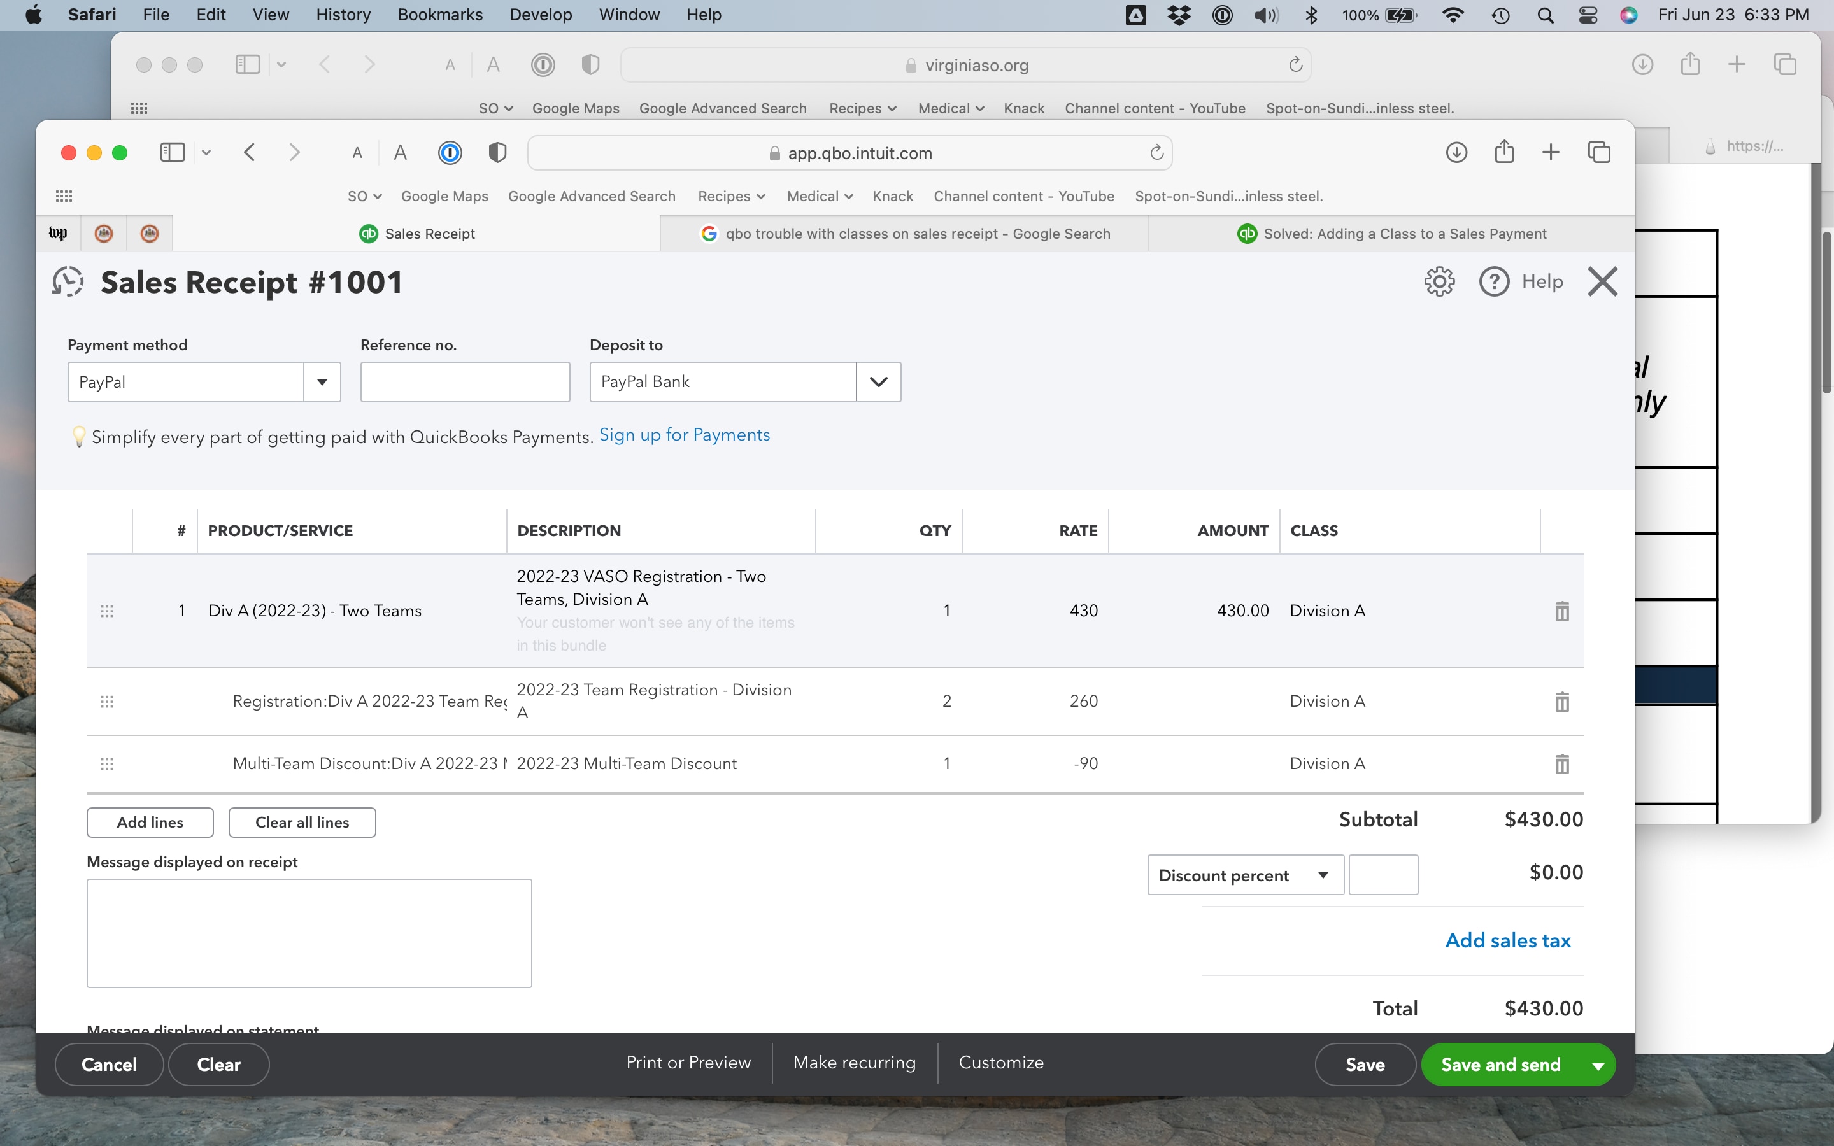Click Clear all lines button

[302, 821]
